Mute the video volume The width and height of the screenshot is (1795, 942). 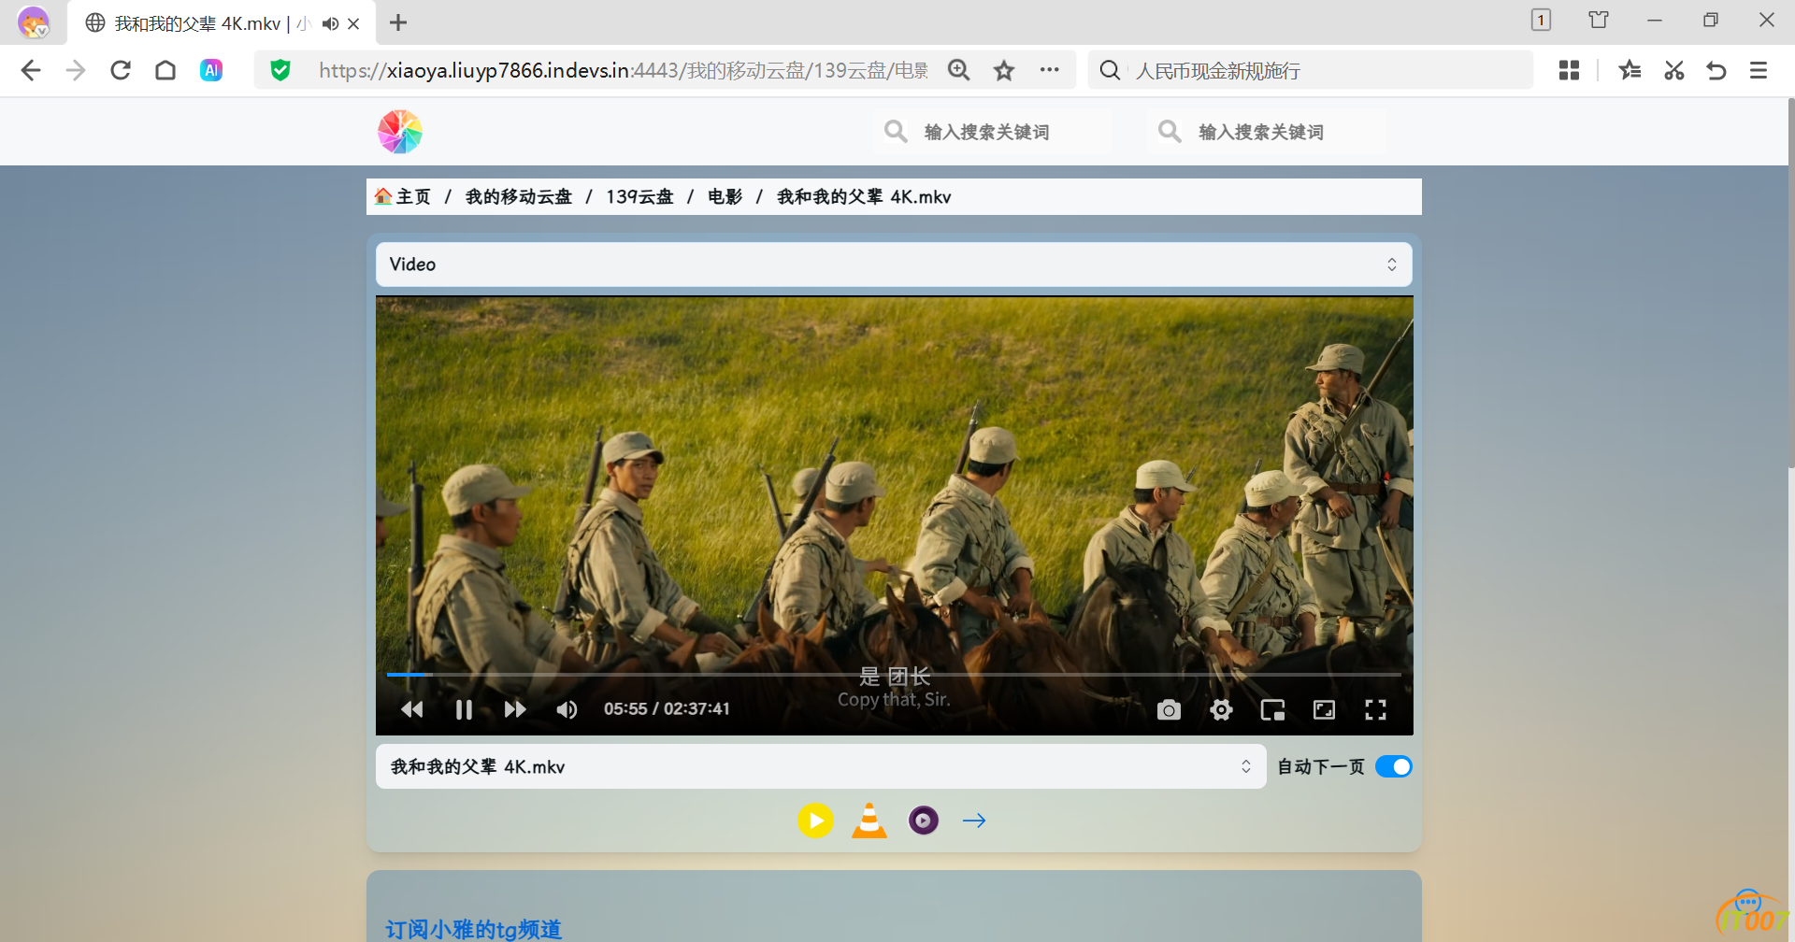(x=567, y=710)
